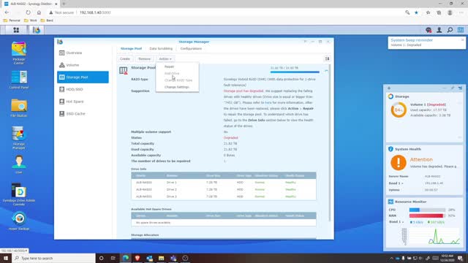Toggle the Action dropdown button
The image size is (468, 263).
(x=165, y=58)
